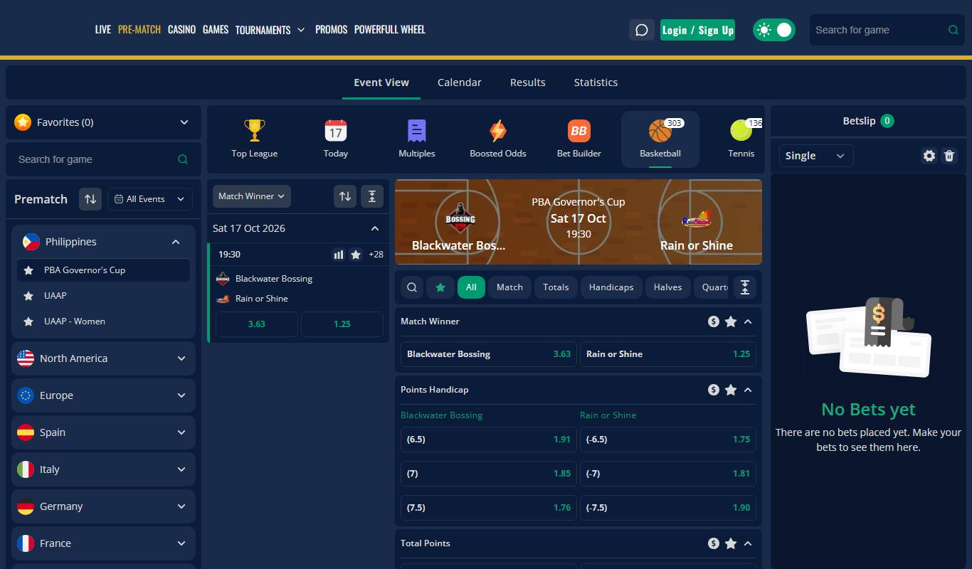Screen dimensions: 972x569
Task: Switch to the Calendar tab
Action: pos(460,83)
